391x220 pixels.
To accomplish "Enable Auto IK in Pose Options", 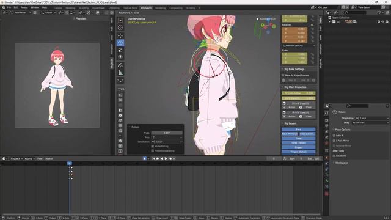I will [x=334, y=136].
